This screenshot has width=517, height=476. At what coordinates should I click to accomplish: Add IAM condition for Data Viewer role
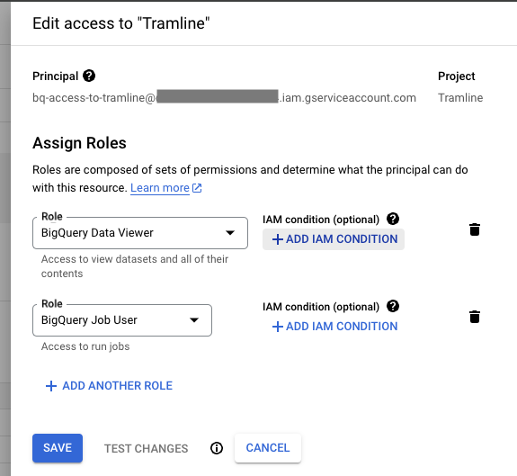coord(334,239)
